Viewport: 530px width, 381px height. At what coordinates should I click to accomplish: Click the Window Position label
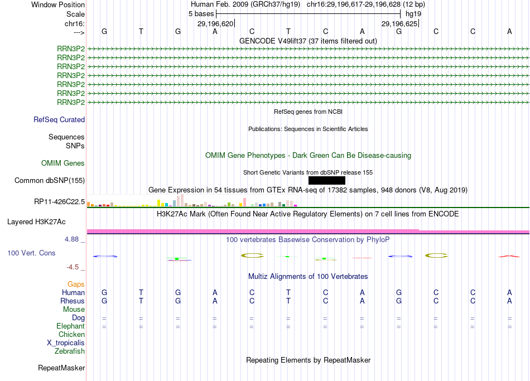[x=58, y=4]
